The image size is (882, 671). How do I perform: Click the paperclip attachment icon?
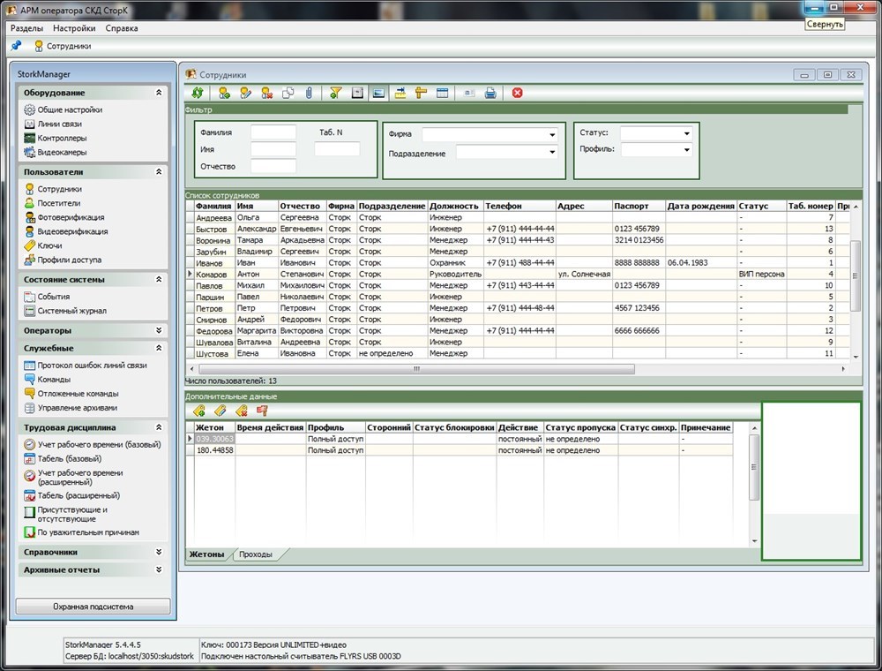(x=309, y=93)
